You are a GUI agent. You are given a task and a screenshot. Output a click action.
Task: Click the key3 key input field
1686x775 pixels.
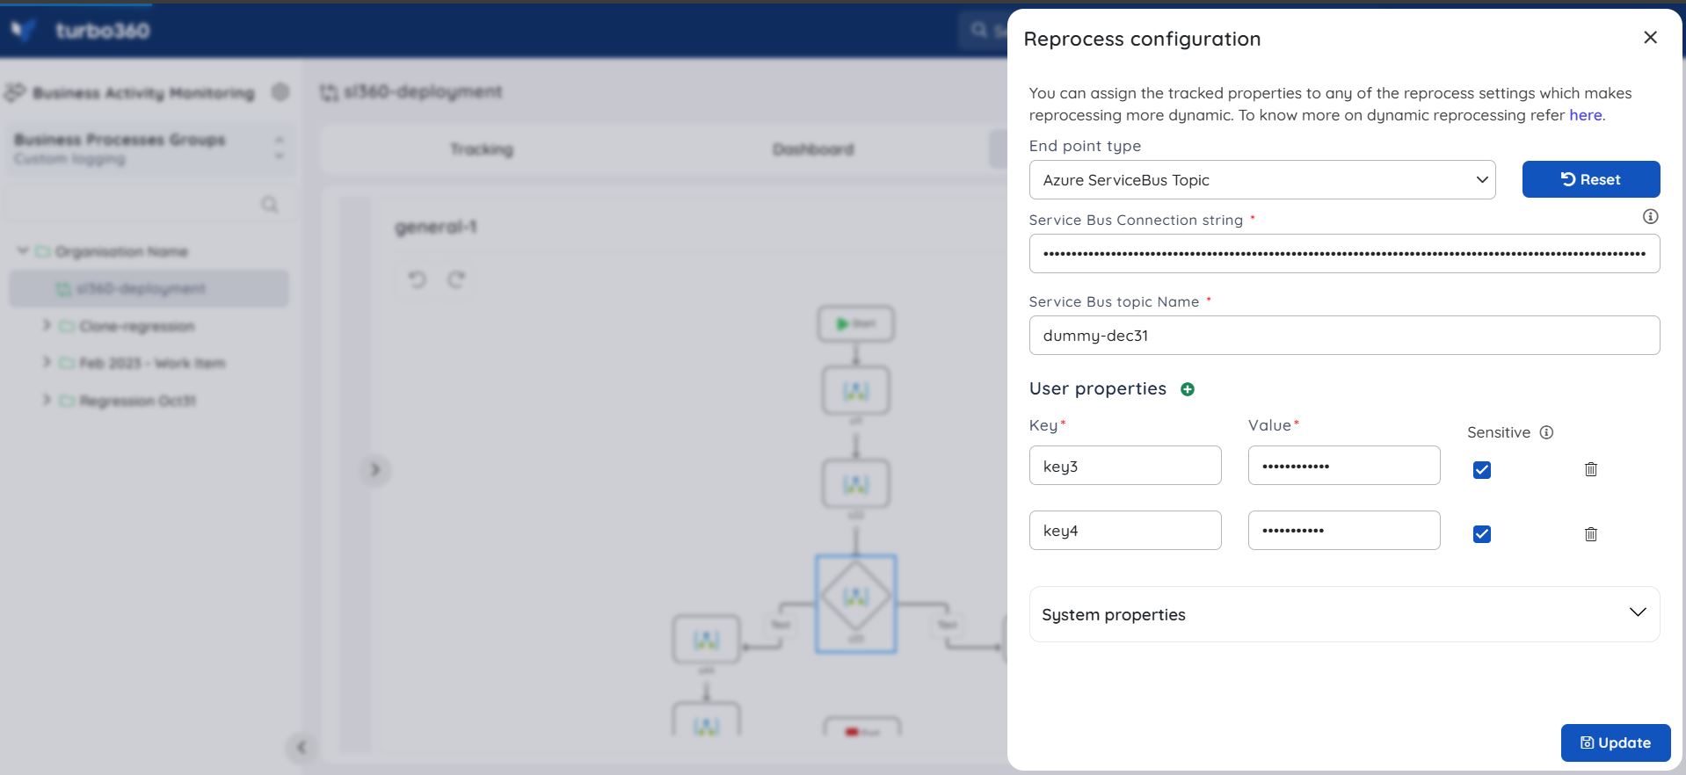[x=1124, y=466]
